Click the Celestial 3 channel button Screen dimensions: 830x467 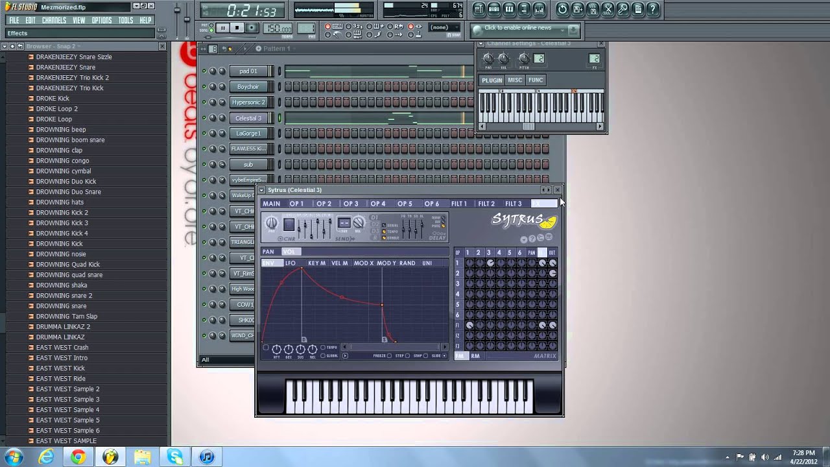248,118
